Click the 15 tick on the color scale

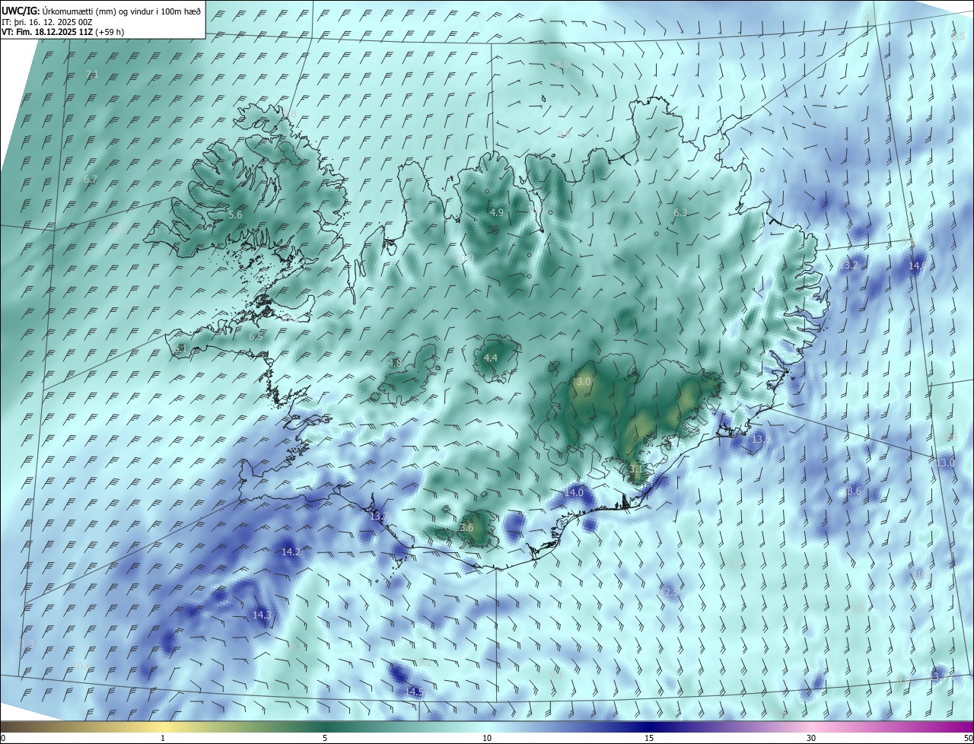click(649, 738)
